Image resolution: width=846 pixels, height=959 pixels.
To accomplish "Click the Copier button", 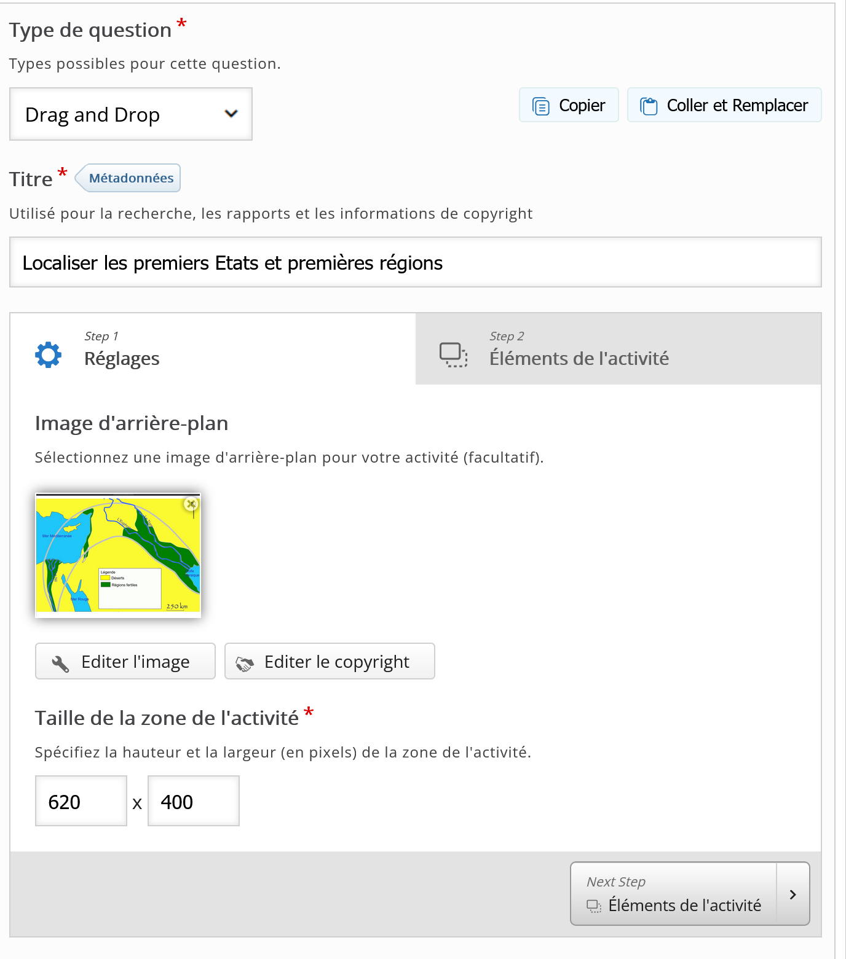I will 569,105.
